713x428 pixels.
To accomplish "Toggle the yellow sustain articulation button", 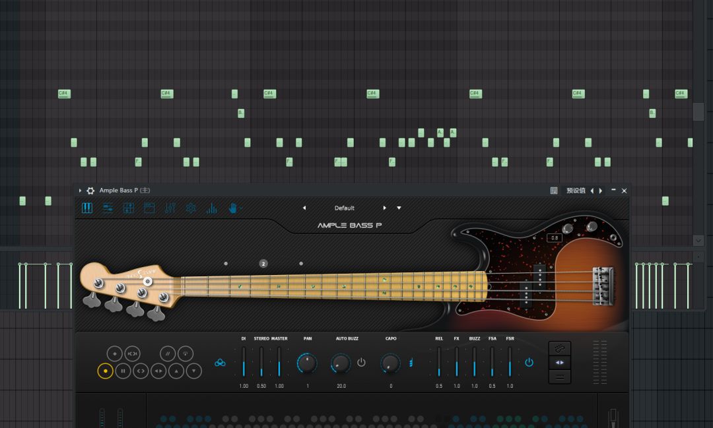I will pos(105,371).
